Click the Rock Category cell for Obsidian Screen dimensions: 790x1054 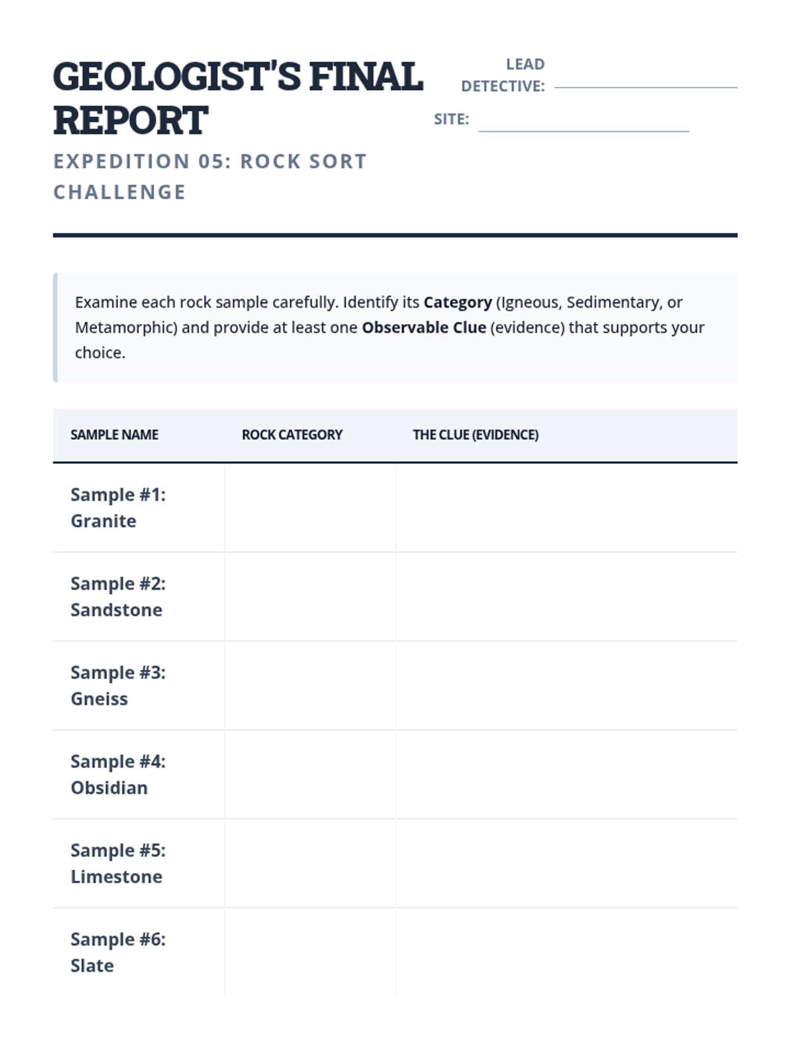pos(310,775)
